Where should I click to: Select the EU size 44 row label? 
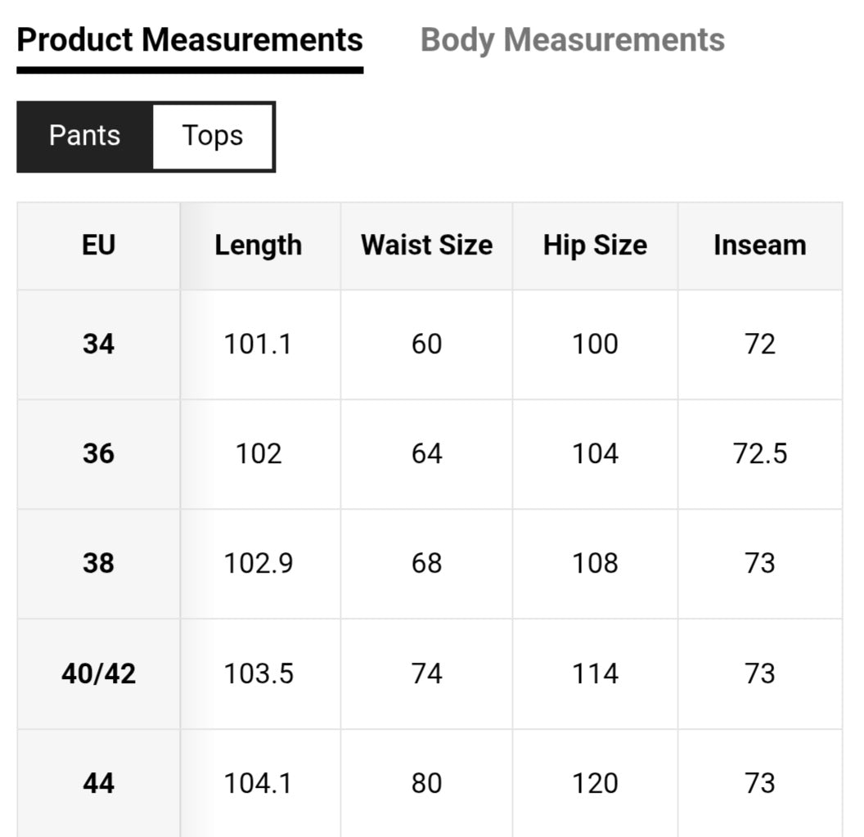click(x=98, y=784)
